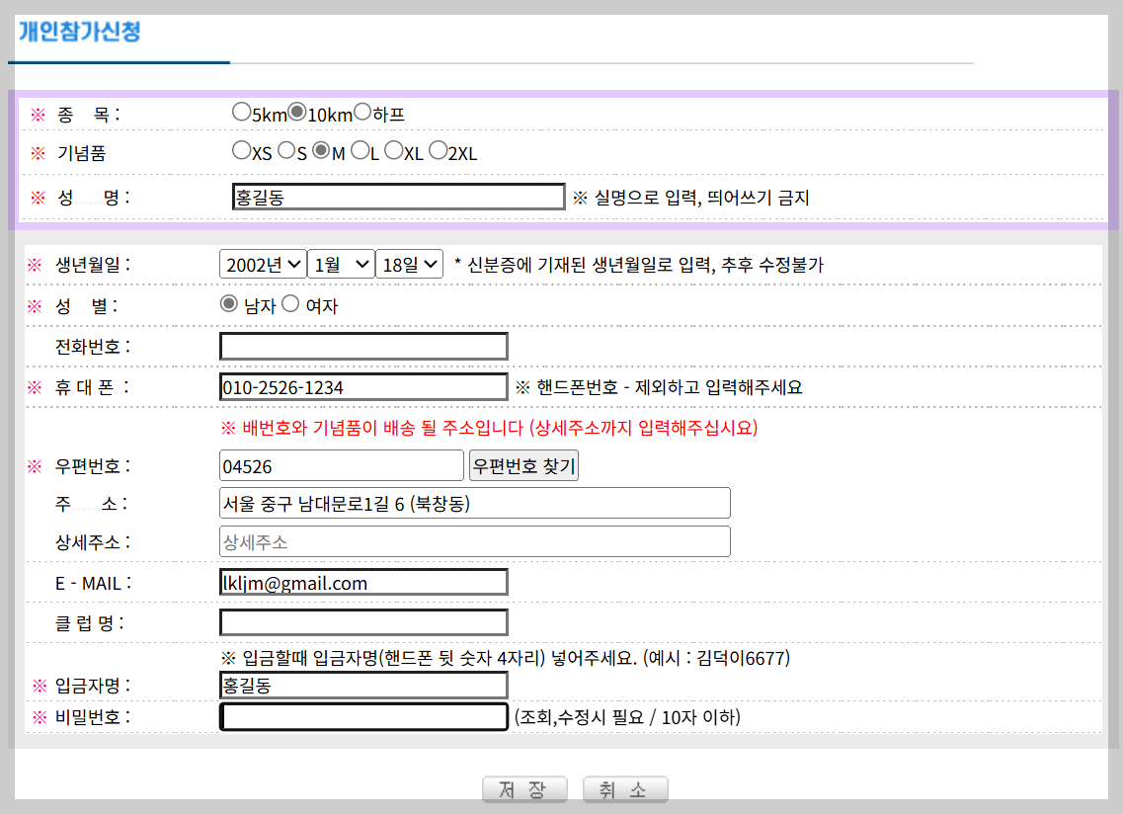Select the 5km race option
Screen dimensions: 1123x814
[241, 112]
